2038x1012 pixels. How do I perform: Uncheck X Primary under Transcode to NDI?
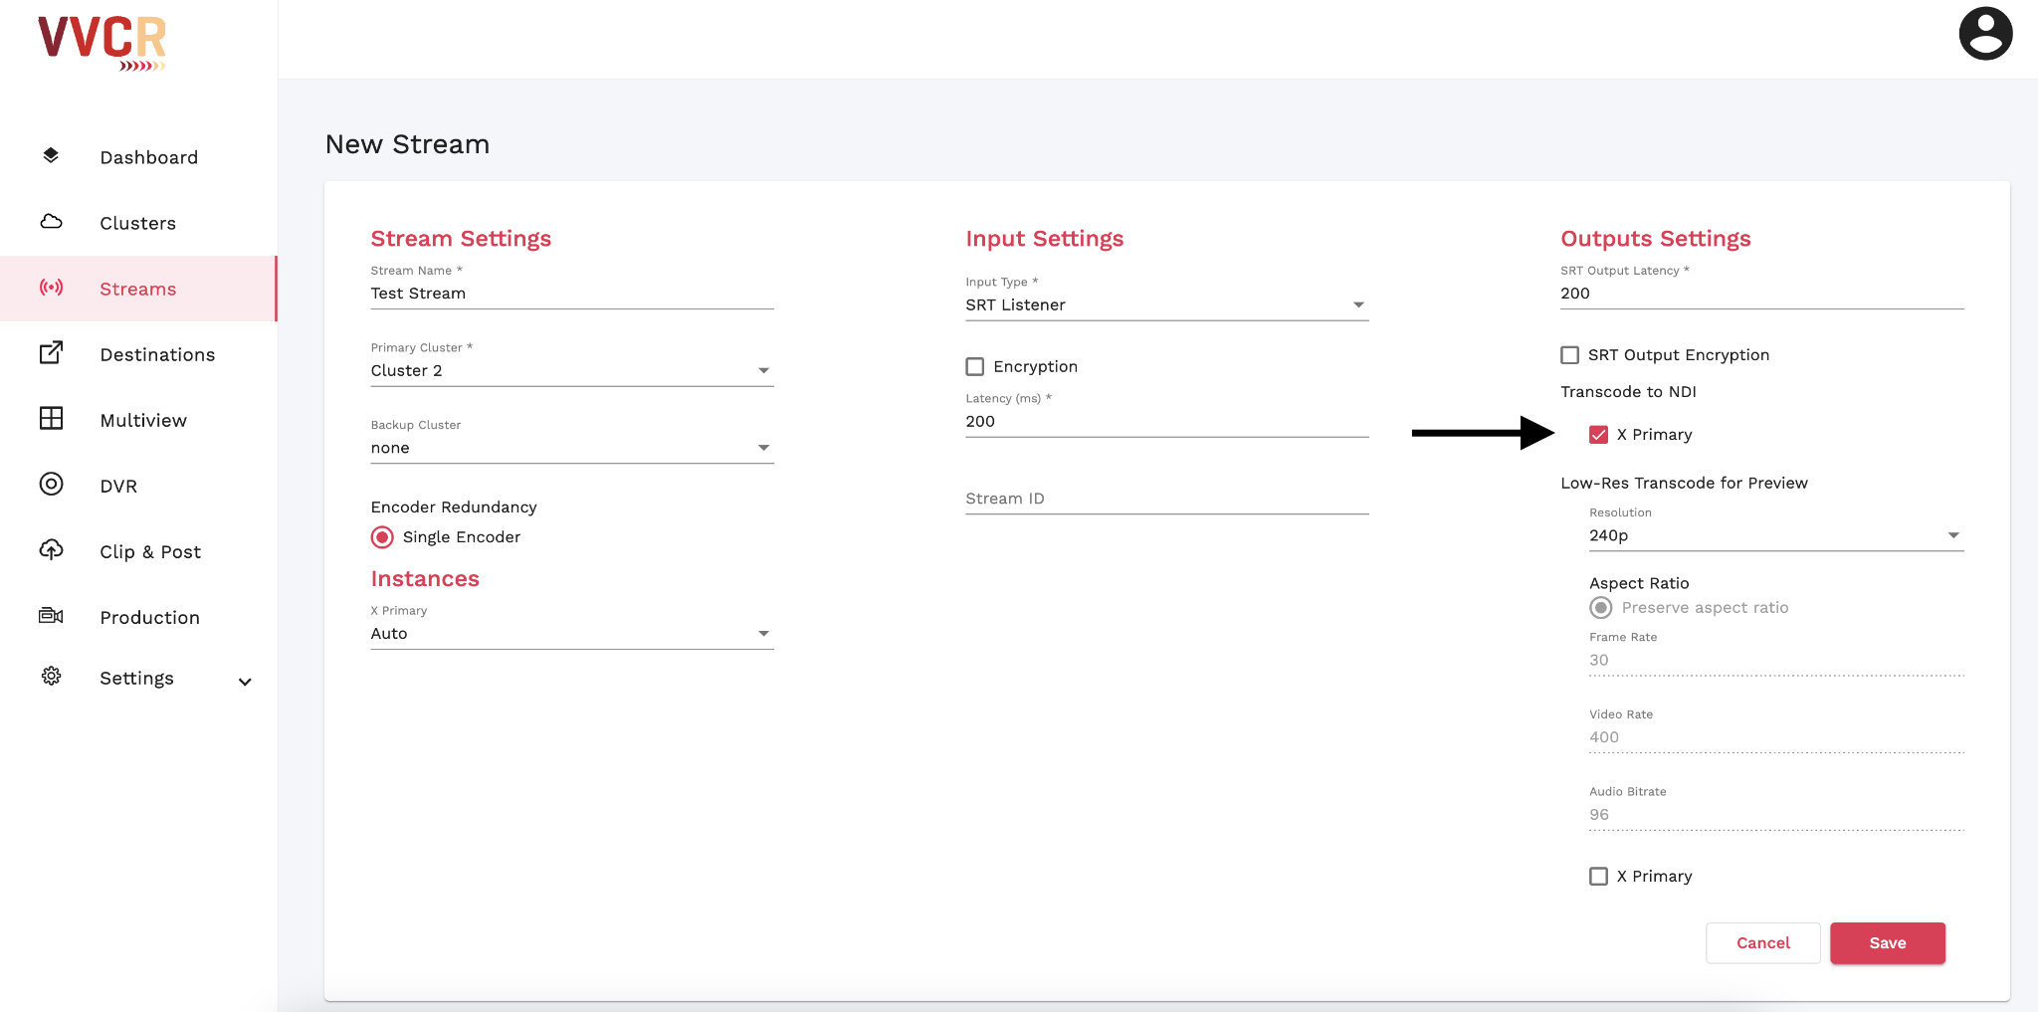coord(1599,435)
